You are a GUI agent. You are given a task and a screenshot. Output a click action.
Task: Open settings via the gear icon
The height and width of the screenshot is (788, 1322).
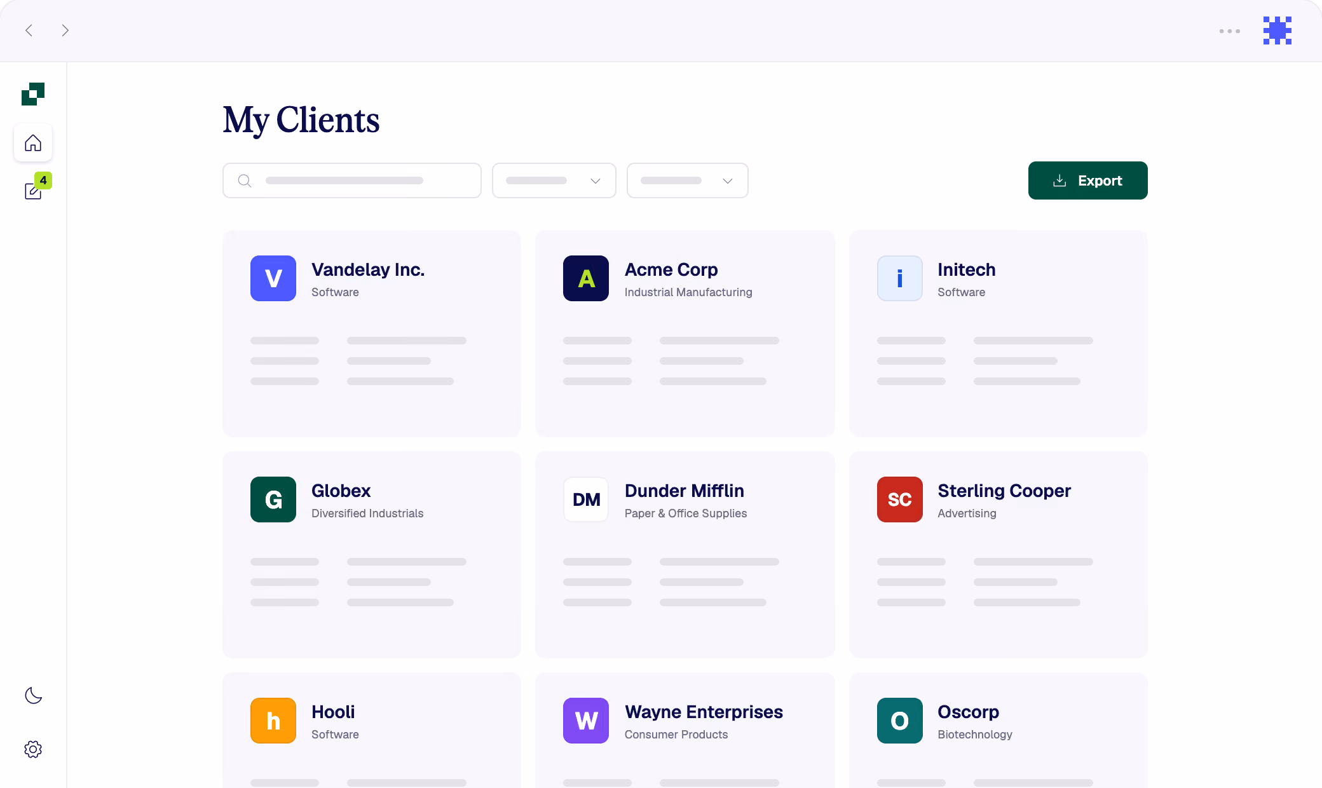[33, 749]
